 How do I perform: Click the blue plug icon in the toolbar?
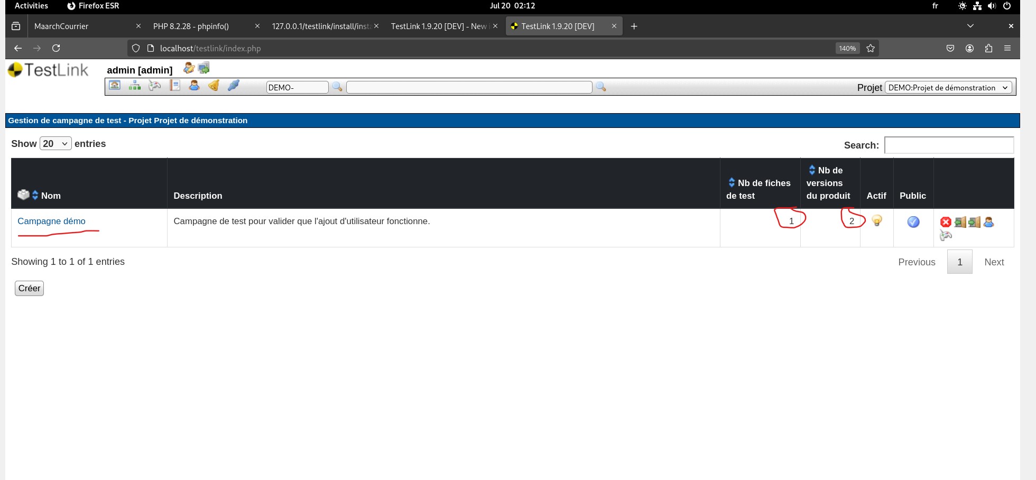coord(234,86)
